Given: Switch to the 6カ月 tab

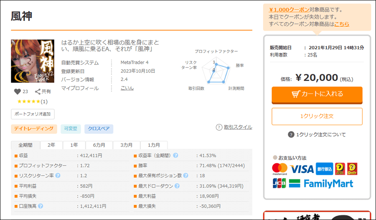Looking at the screenshot, I should coord(99,145).
